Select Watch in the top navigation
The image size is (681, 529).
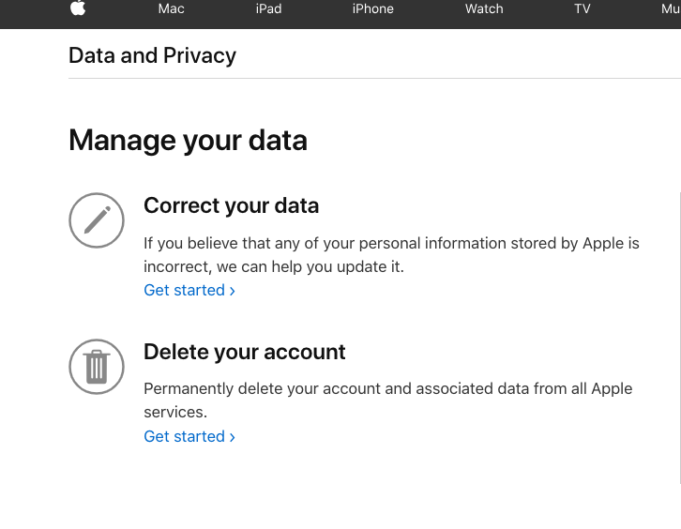pyautogui.click(x=484, y=8)
